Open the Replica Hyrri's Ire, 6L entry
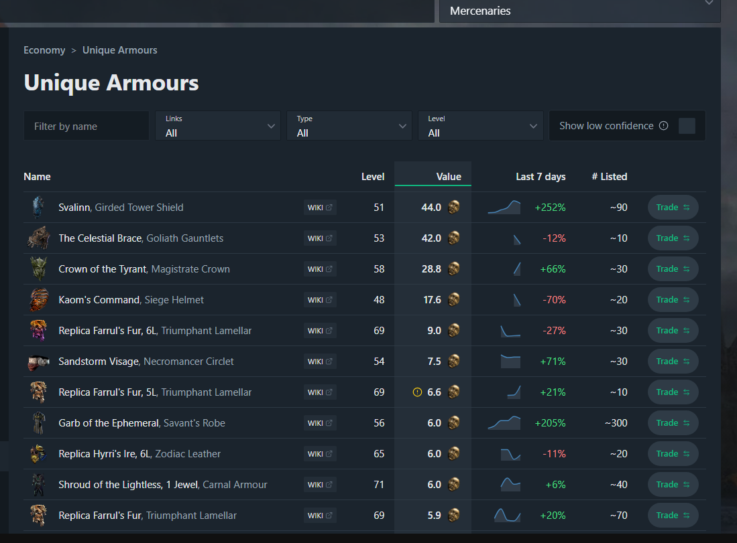This screenshot has height=543, width=737. 139,454
